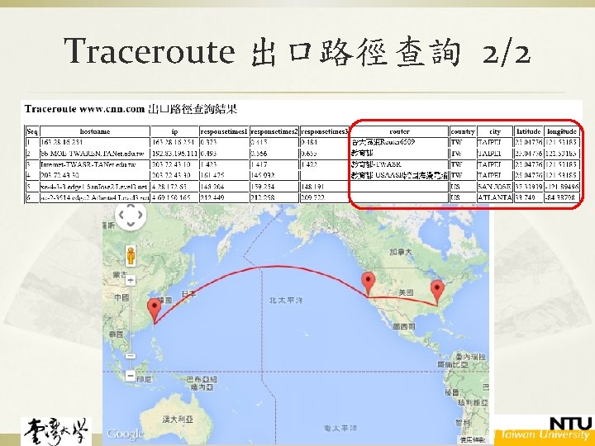Click the red marker at San Jose
This screenshot has width=595, height=446.
368,283
